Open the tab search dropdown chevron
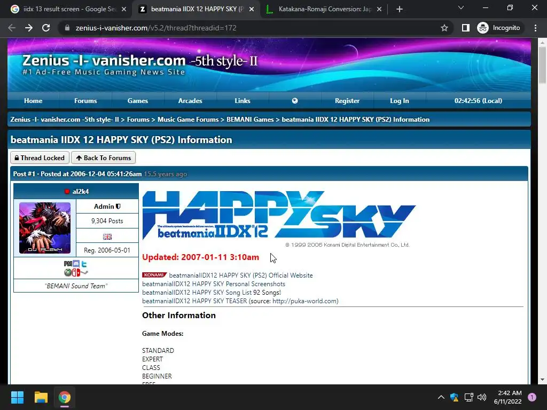The width and height of the screenshot is (547, 410). [x=461, y=7]
